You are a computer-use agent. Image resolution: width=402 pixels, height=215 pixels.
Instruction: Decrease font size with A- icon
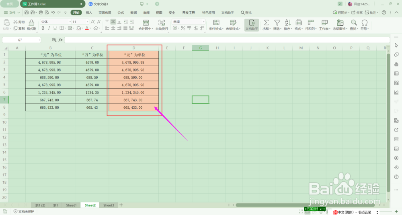pos(99,22)
